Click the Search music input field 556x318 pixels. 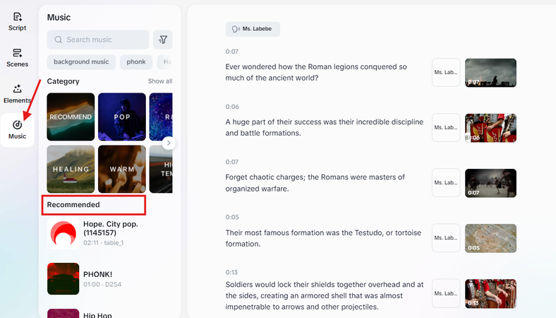[99, 40]
